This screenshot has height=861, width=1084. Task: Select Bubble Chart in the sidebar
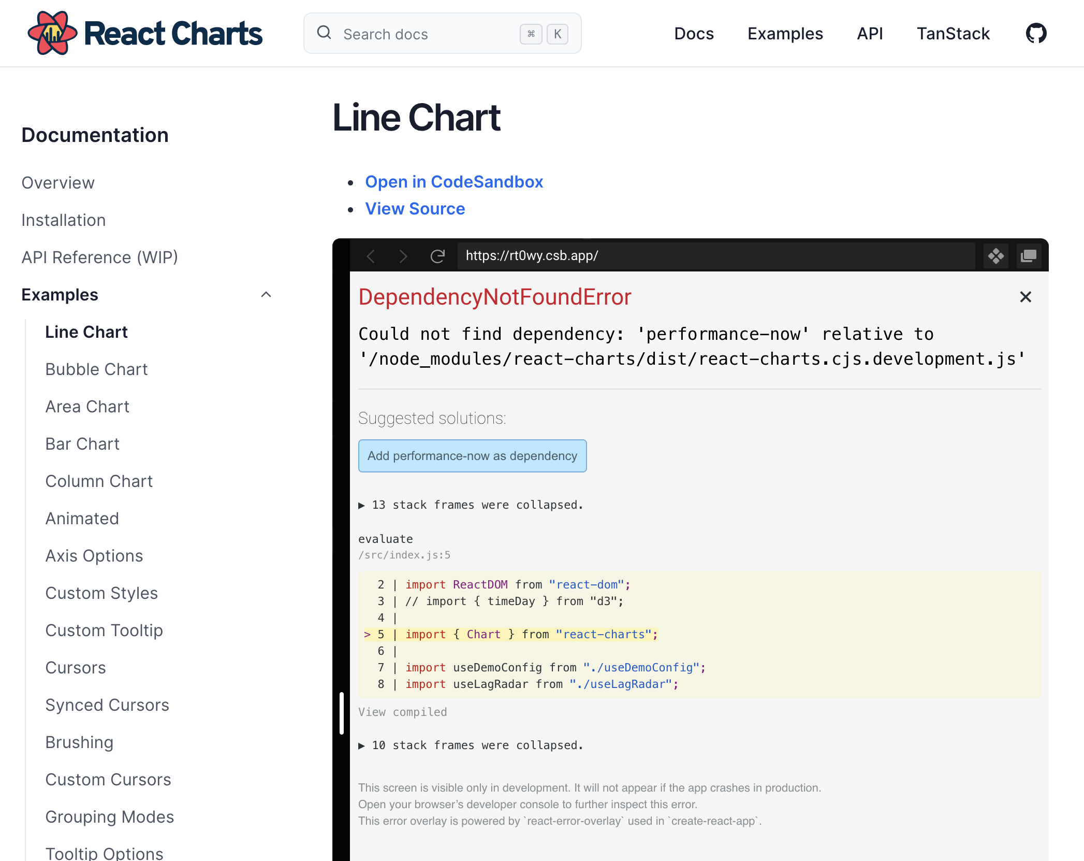point(96,369)
